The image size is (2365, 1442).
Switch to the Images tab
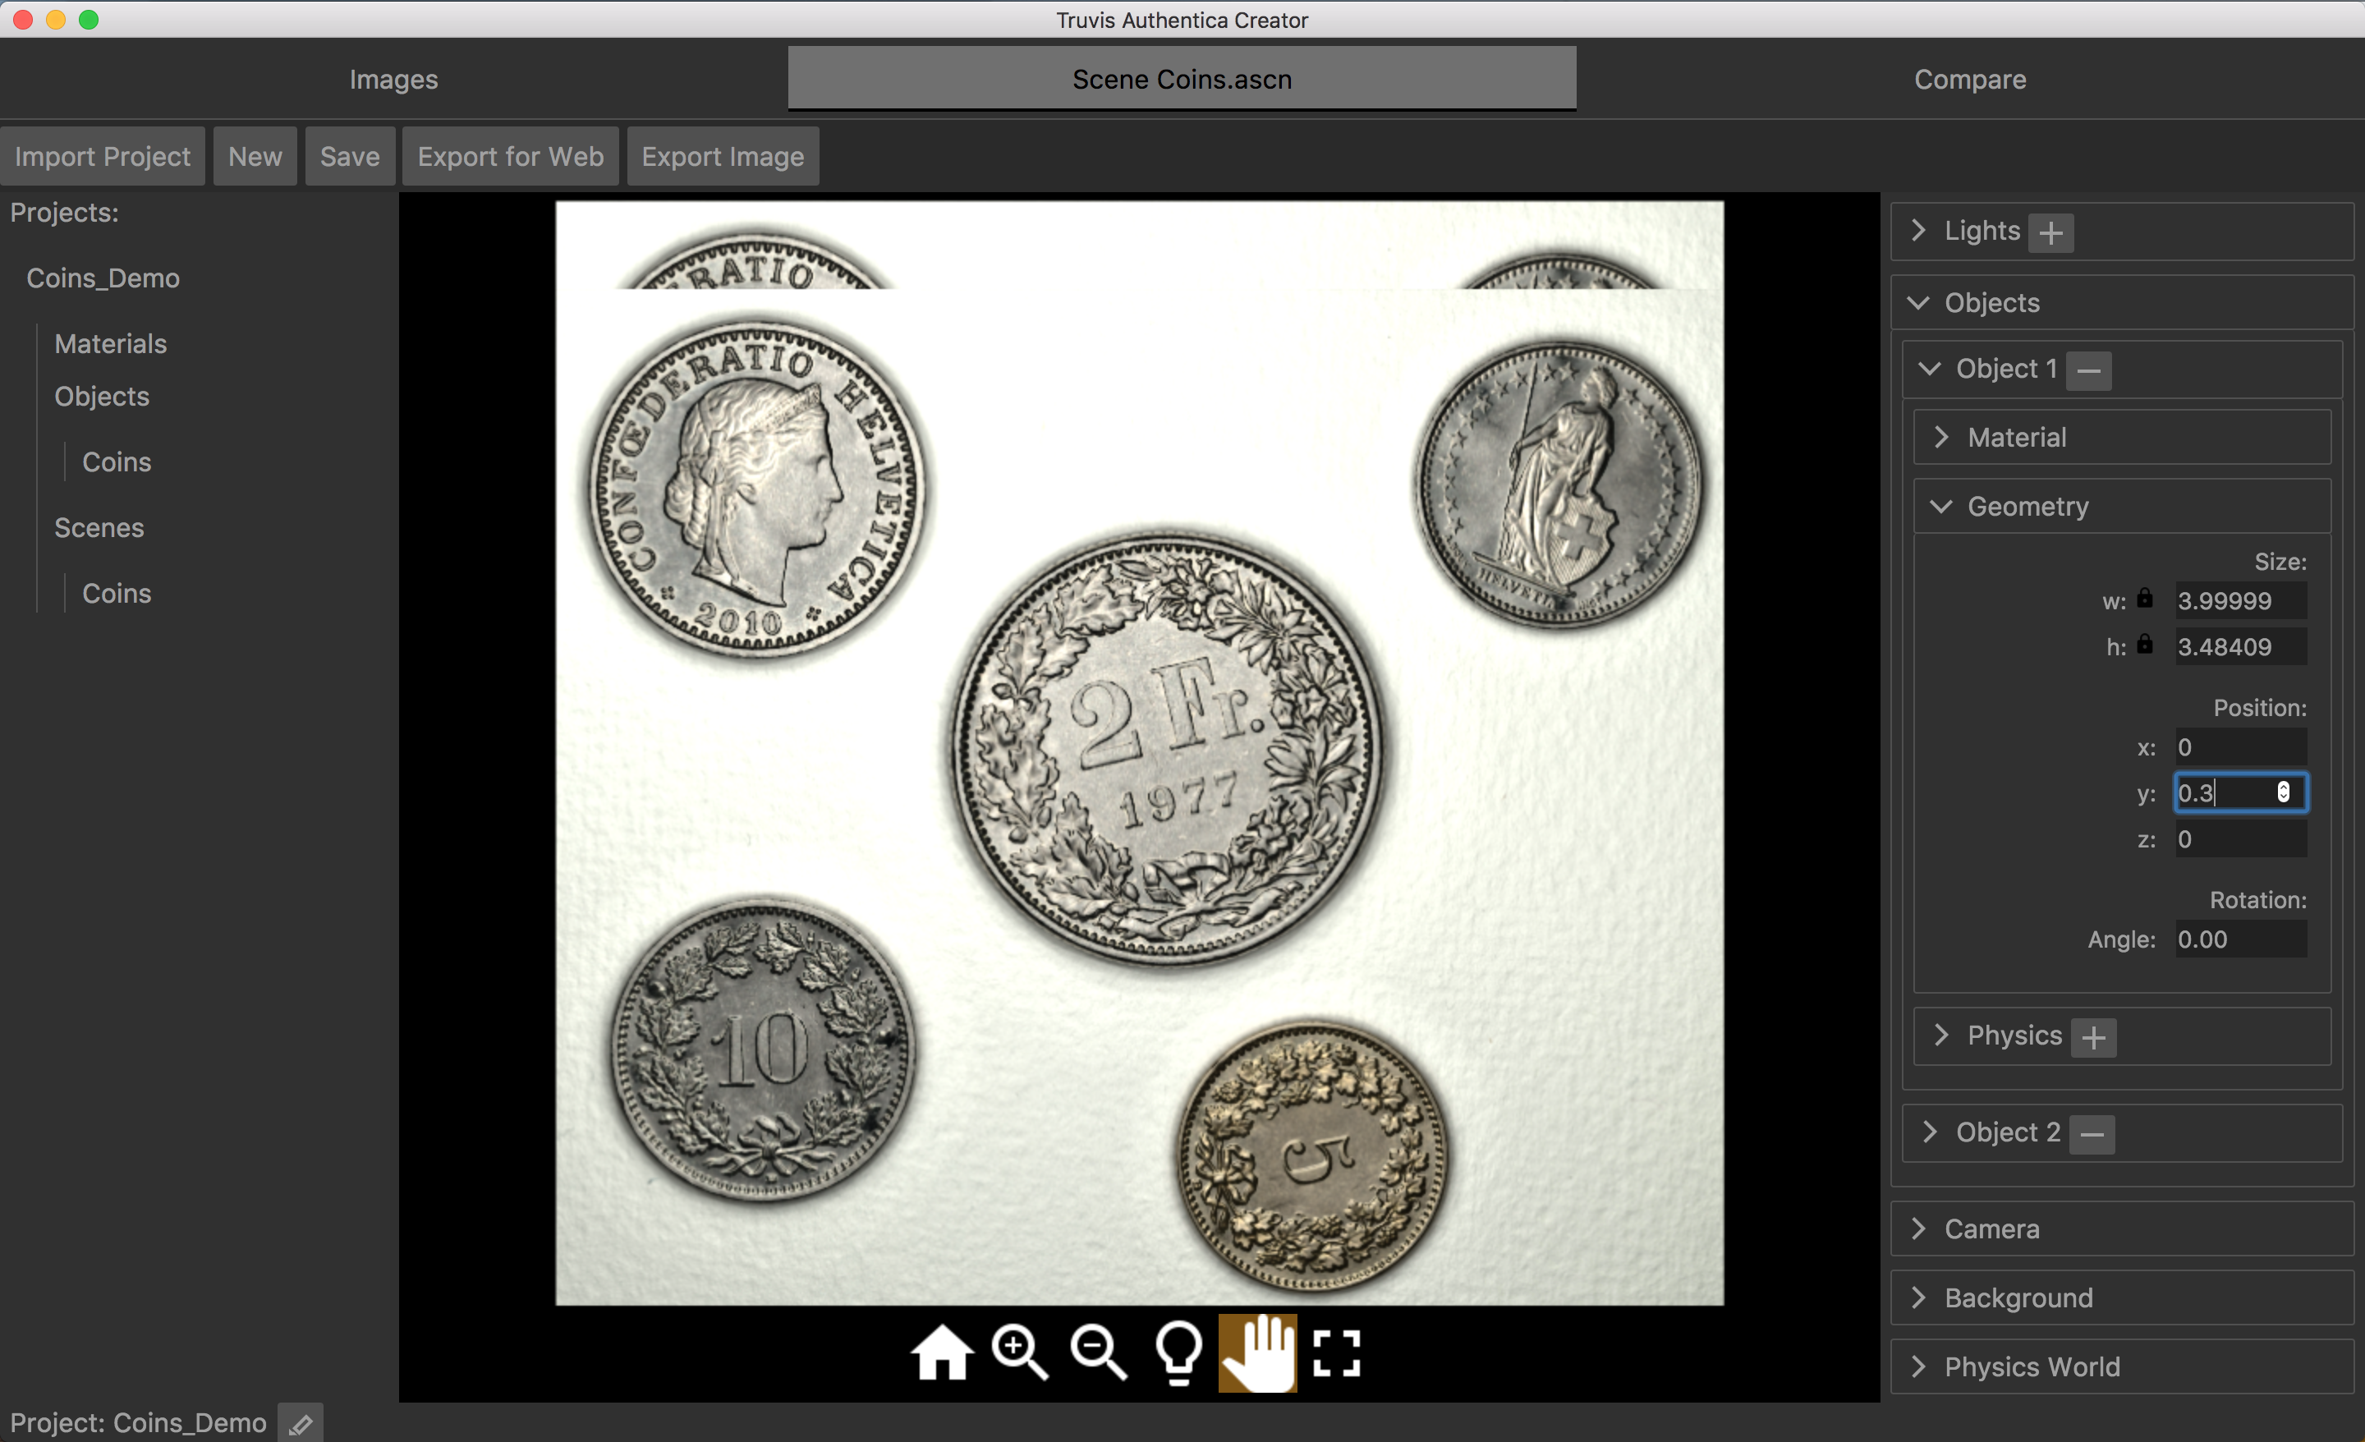tap(393, 79)
